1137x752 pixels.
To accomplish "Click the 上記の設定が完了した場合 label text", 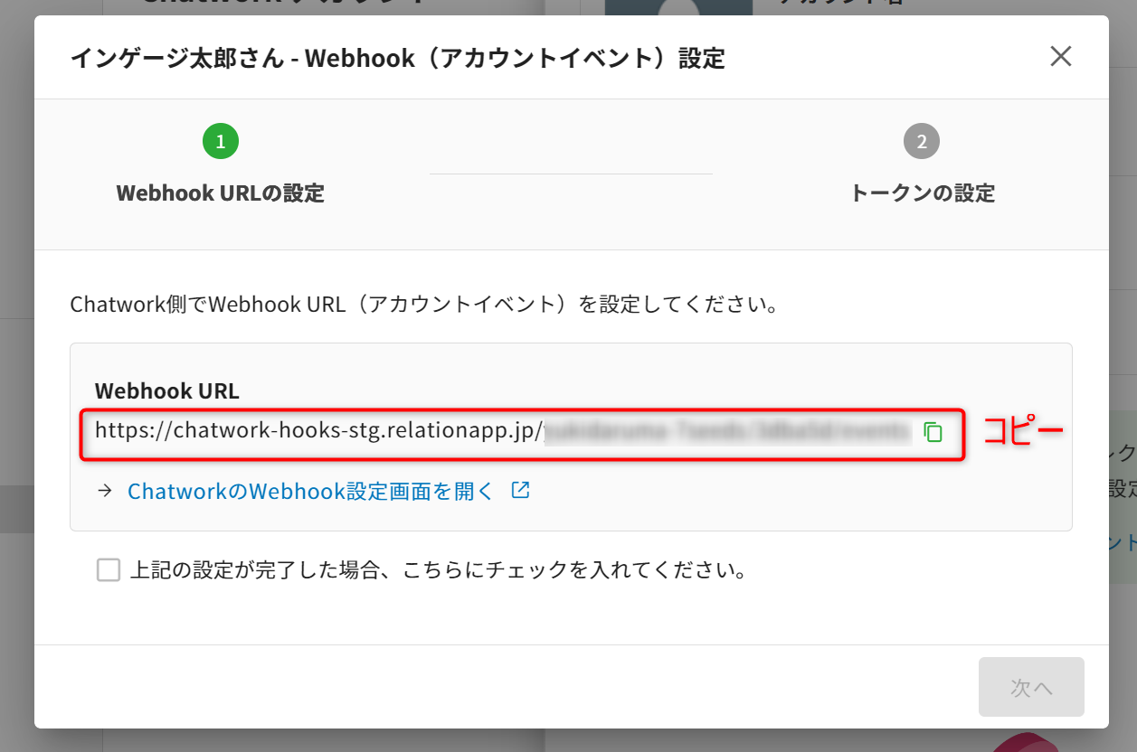I will tap(439, 571).
